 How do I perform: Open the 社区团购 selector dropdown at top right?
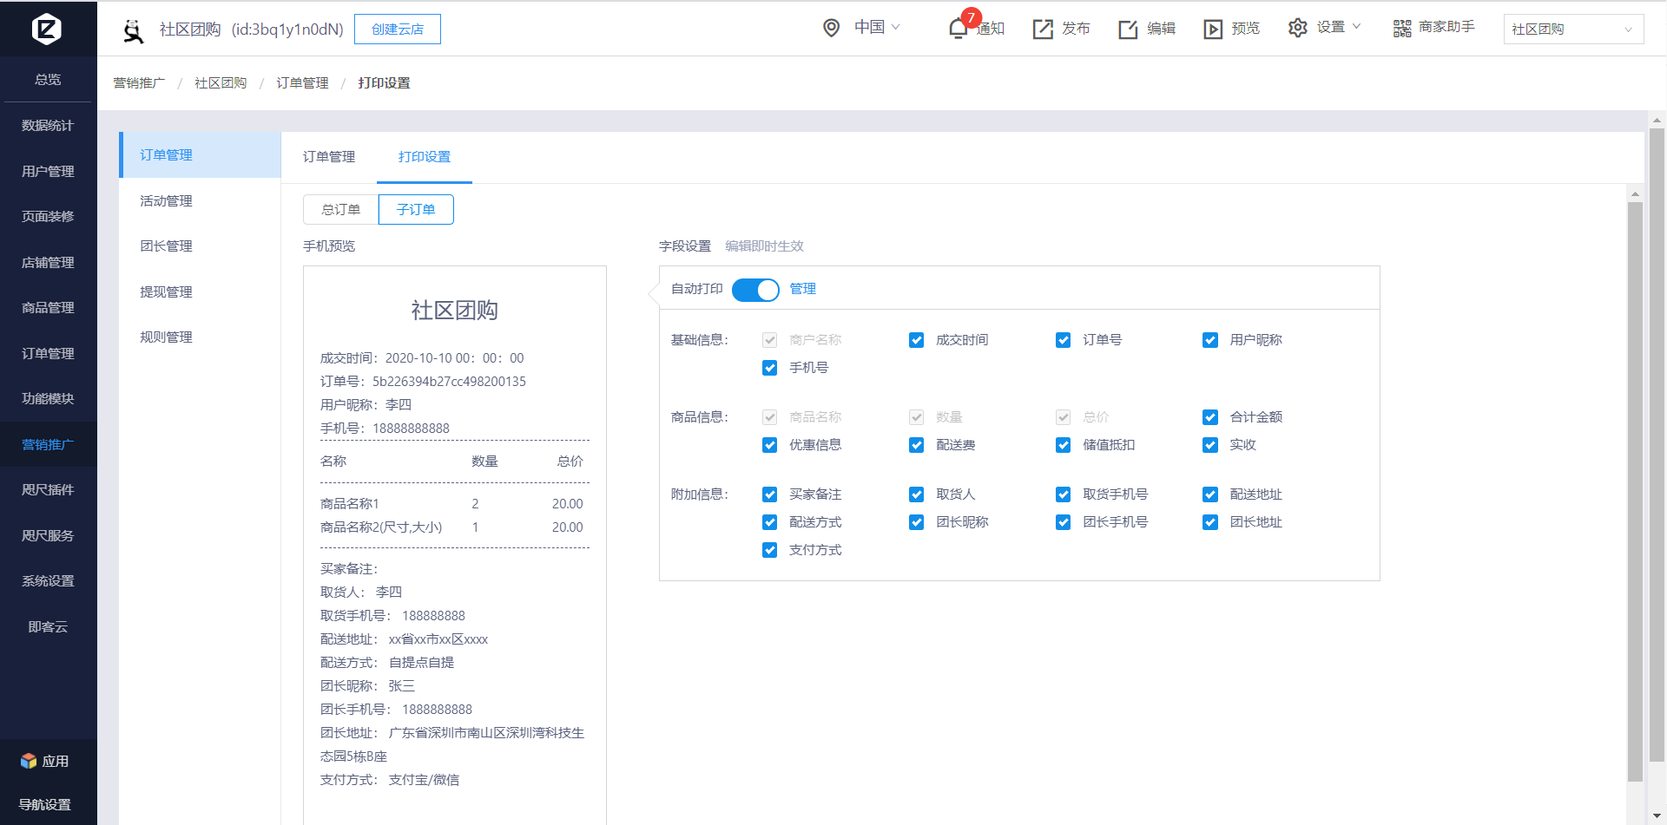click(x=1573, y=29)
